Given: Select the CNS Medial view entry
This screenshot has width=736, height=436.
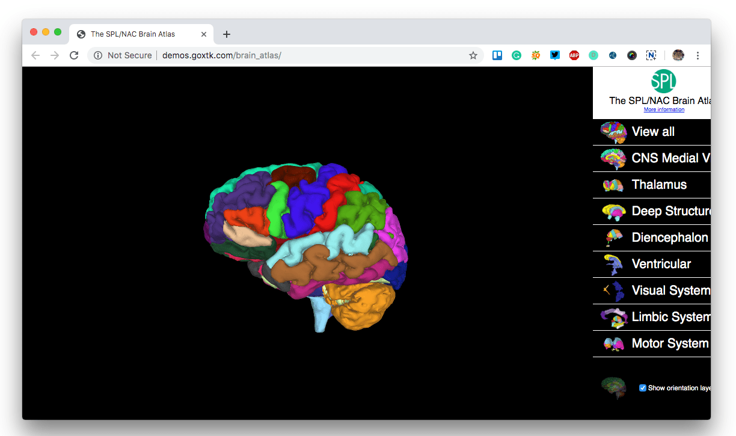Looking at the screenshot, I should point(652,158).
